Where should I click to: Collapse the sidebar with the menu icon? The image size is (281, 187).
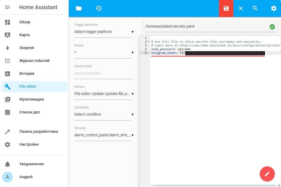coord(7,7)
